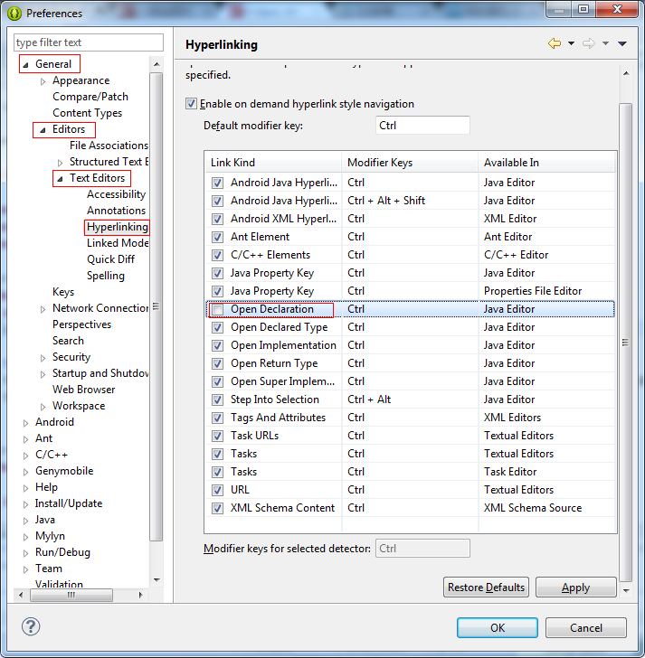Screen dimensions: 645x658
Task: Click the Available In column header
Action: click(x=546, y=163)
